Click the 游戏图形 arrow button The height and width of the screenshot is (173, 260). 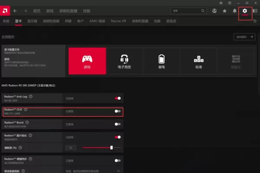point(244,37)
